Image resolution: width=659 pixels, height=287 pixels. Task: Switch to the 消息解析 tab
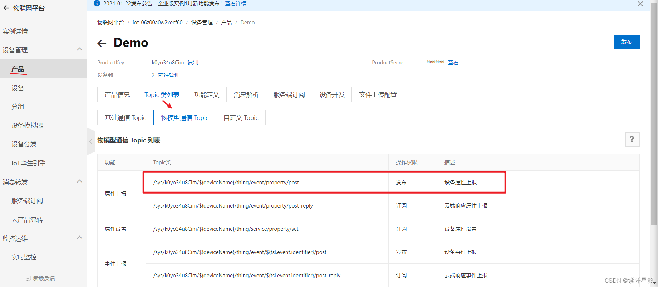246,94
